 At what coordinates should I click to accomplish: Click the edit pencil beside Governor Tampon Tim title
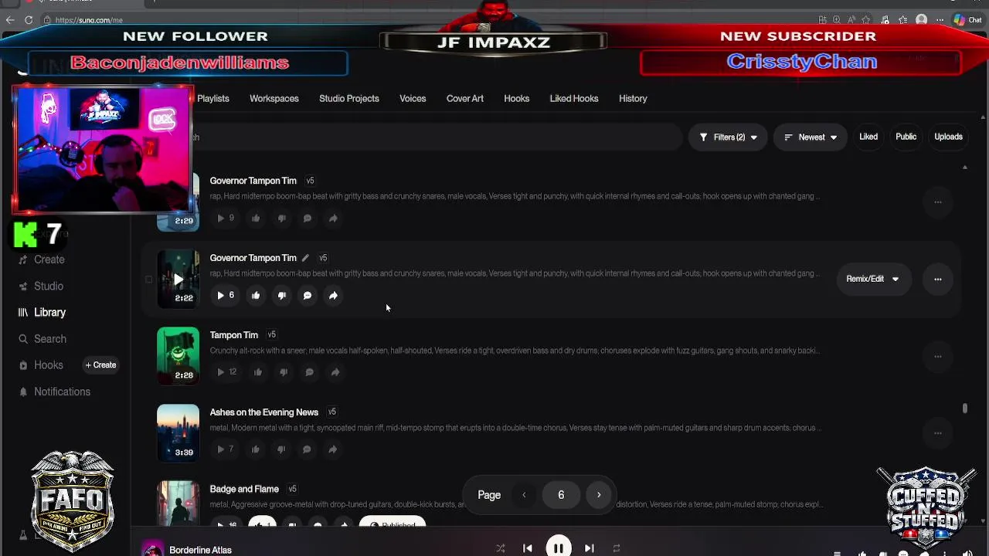click(x=305, y=258)
